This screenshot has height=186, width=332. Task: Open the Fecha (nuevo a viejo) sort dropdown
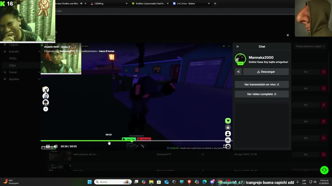pyautogui.click(x=310, y=46)
